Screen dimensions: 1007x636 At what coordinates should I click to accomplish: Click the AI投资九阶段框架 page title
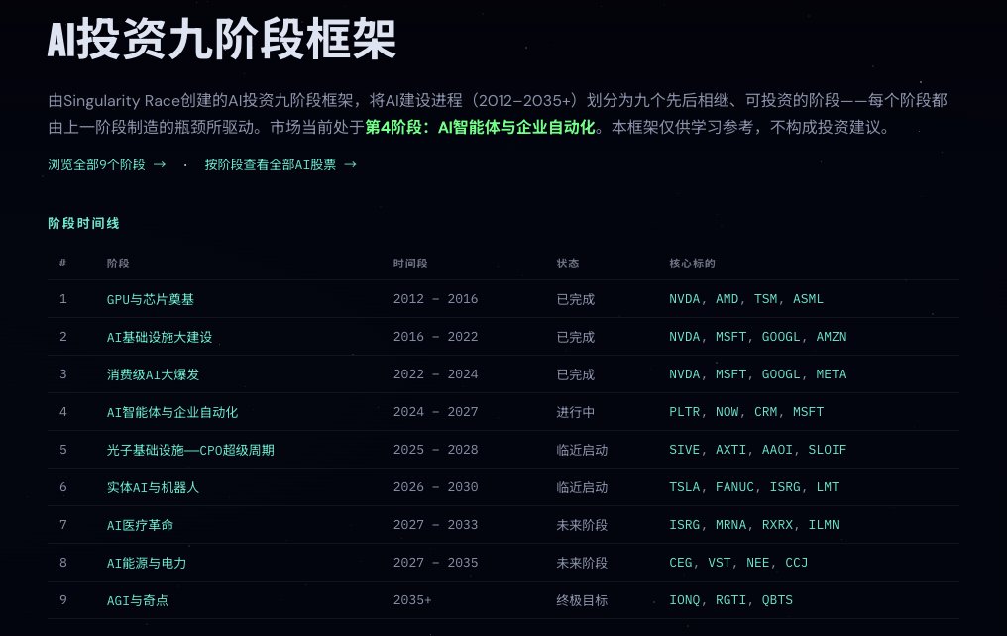coord(222,40)
